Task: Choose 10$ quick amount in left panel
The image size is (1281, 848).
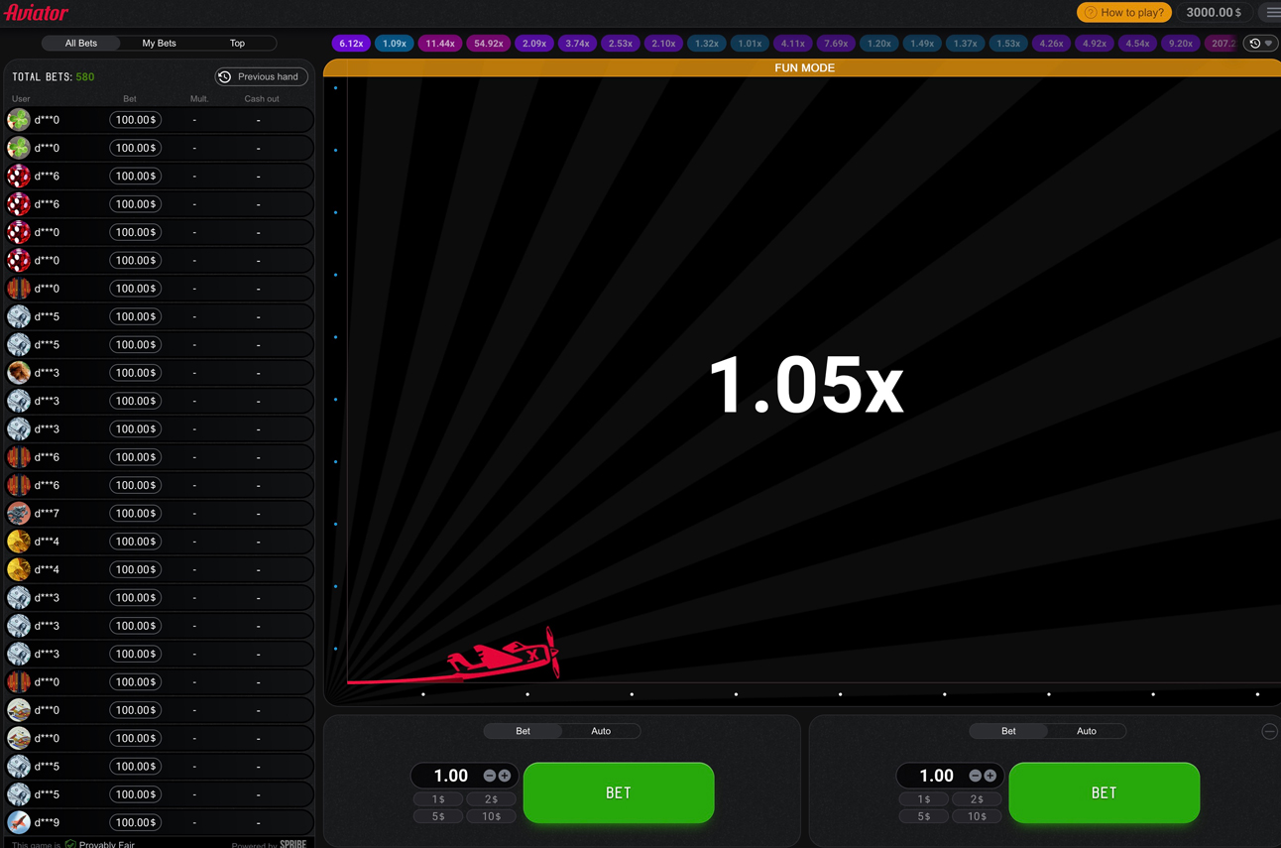Action: pos(492,816)
